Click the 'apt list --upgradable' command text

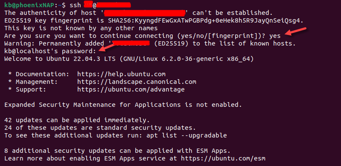click(x=187, y=135)
